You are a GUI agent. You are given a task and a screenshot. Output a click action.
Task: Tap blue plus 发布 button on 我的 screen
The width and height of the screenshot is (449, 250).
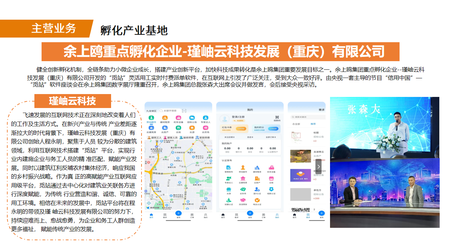coord(250,213)
